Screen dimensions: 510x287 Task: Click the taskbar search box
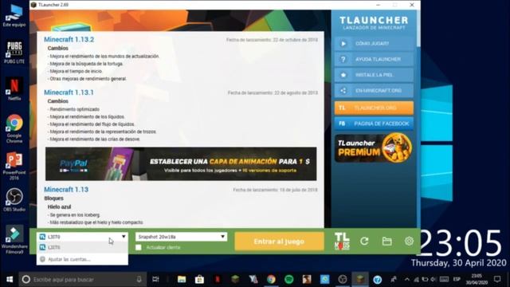pos(83,279)
